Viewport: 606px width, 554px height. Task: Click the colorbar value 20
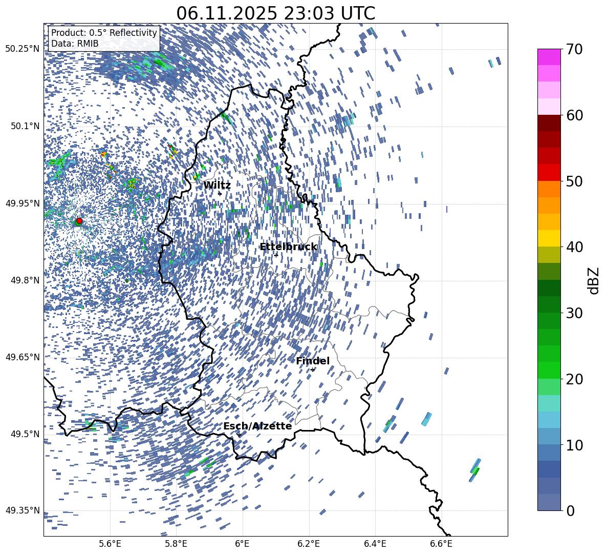coord(574,379)
